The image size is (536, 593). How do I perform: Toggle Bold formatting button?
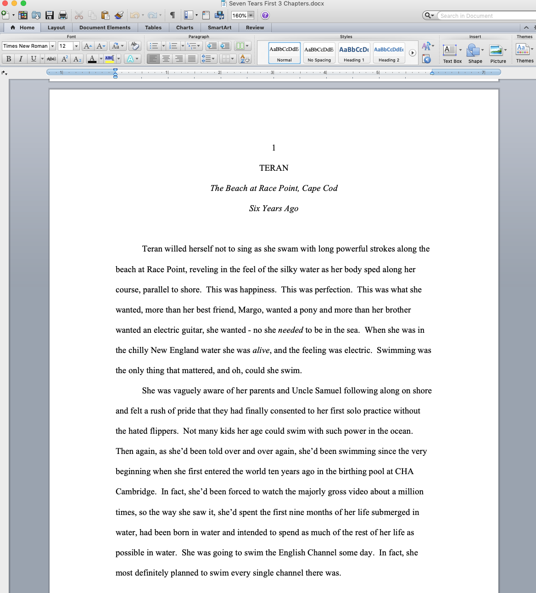tap(8, 59)
